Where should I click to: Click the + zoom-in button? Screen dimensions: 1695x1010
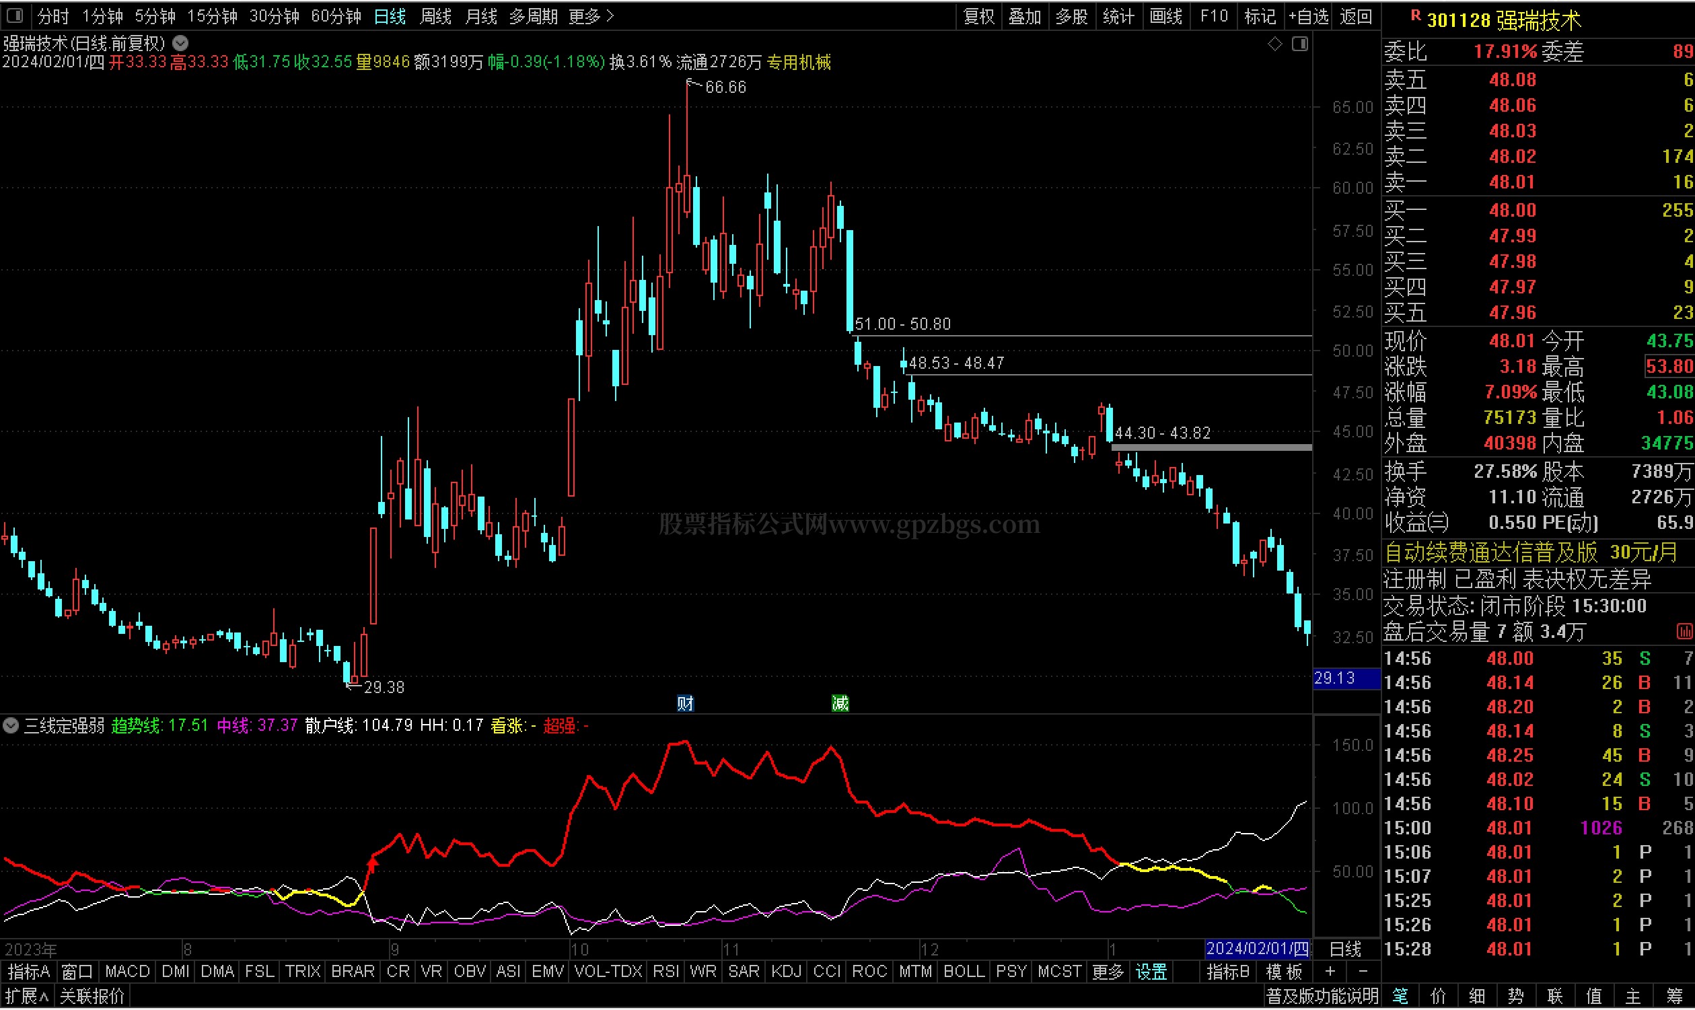[x=1330, y=972]
